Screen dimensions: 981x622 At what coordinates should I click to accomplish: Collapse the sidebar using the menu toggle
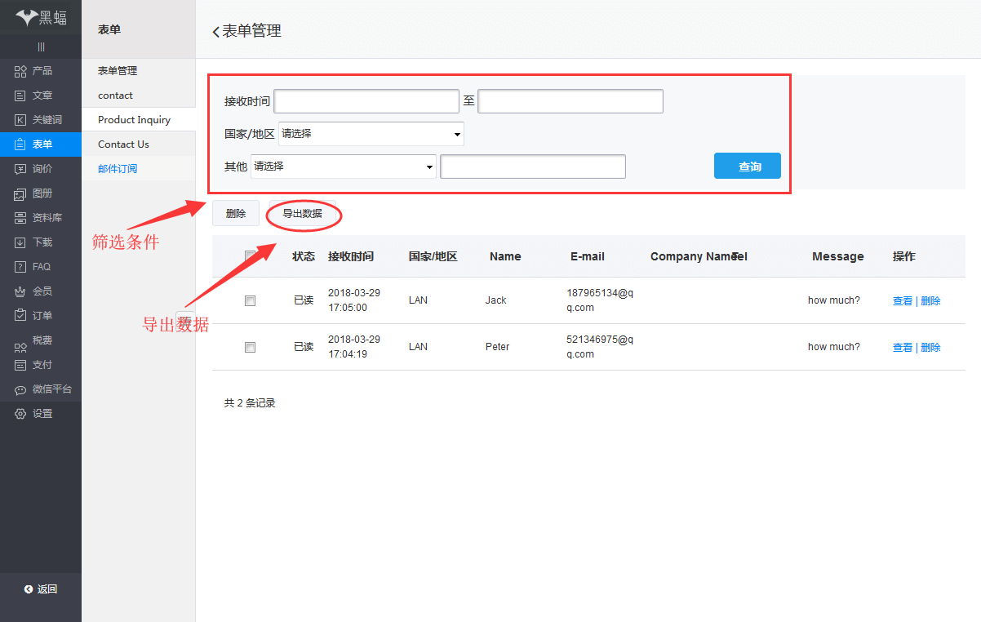point(40,47)
